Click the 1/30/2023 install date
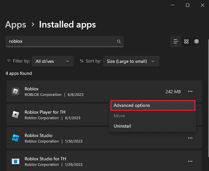 point(74,141)
